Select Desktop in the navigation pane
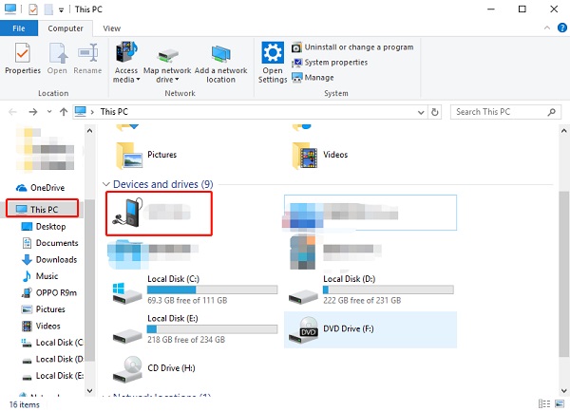 (44, 227)
